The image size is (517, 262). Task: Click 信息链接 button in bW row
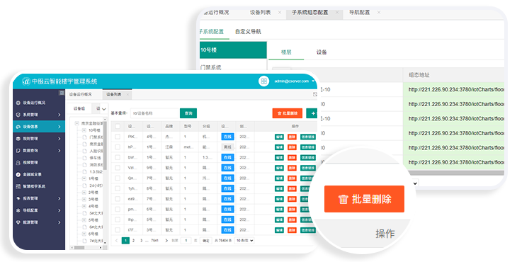(x=308, y=157)
